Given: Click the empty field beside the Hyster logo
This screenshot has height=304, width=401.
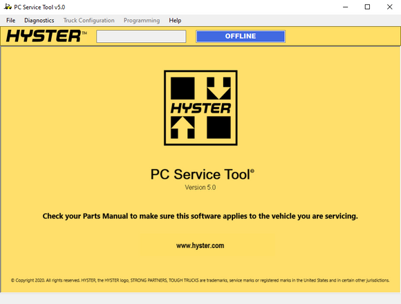Looking at the screenshot, I should click(x=141, y=37).
